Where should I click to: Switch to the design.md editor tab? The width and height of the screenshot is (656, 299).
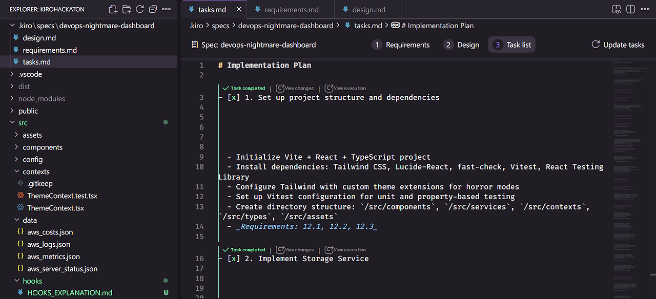[368, 10]
